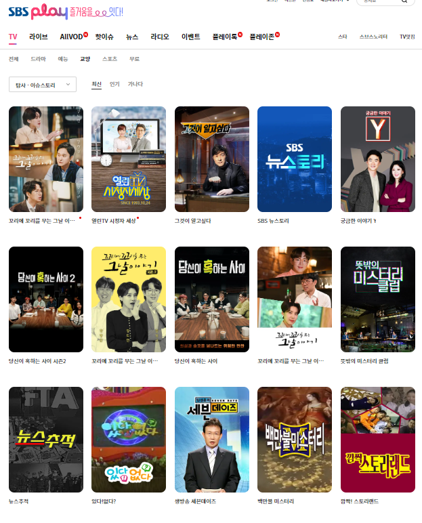Select the 전체 category filter

(x=14, y=59)
